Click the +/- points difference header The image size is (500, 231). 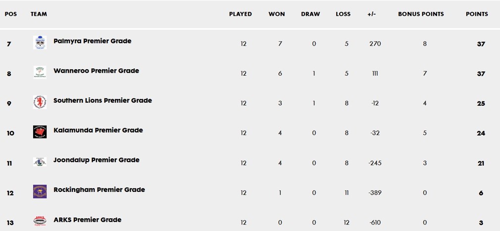coord(371,14)
